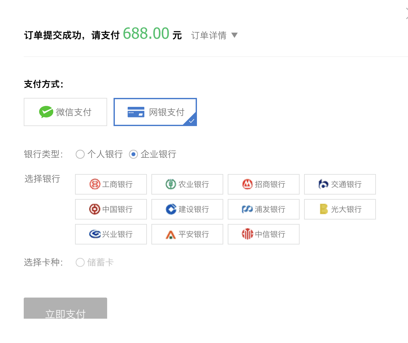The height and width of the screenshot is (343, 408).
Task: Expand 订单详情 dropdown arrow
Action: point(234,35)
